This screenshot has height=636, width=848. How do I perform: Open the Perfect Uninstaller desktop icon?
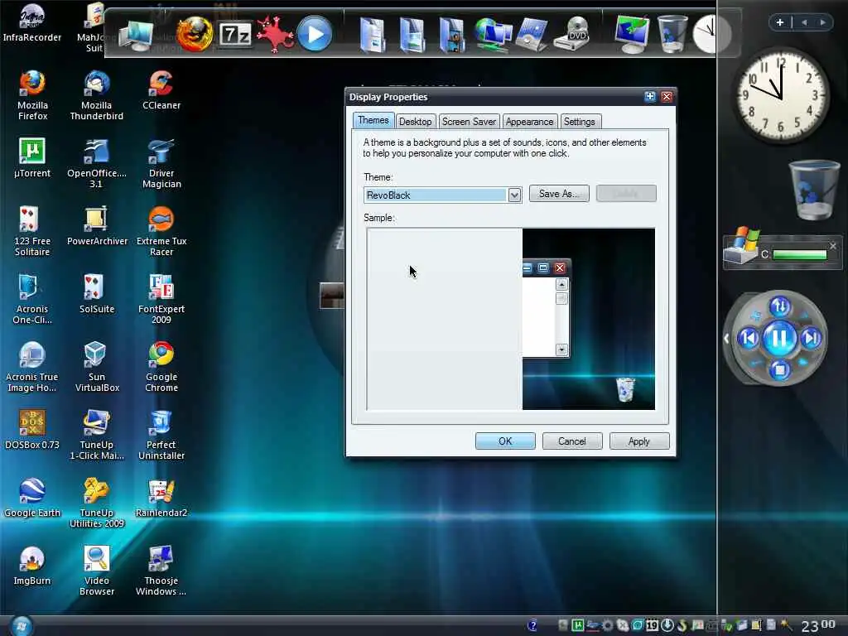tap(161, 434)
